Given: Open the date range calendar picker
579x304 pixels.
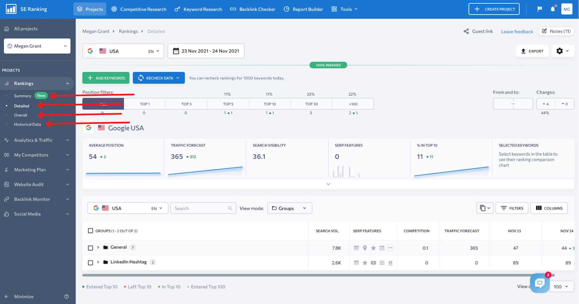Looking at the screenshot, I should [206, 51].
